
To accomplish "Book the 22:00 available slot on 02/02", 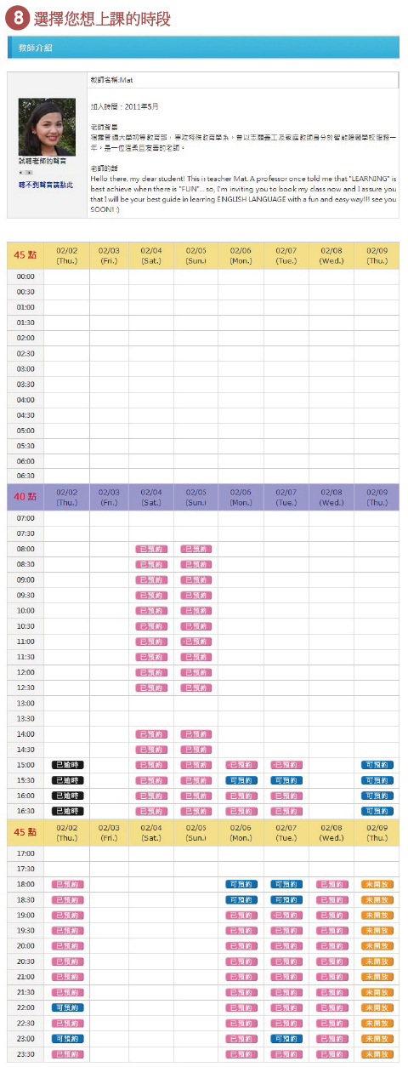I will (x=67, y=1007).
